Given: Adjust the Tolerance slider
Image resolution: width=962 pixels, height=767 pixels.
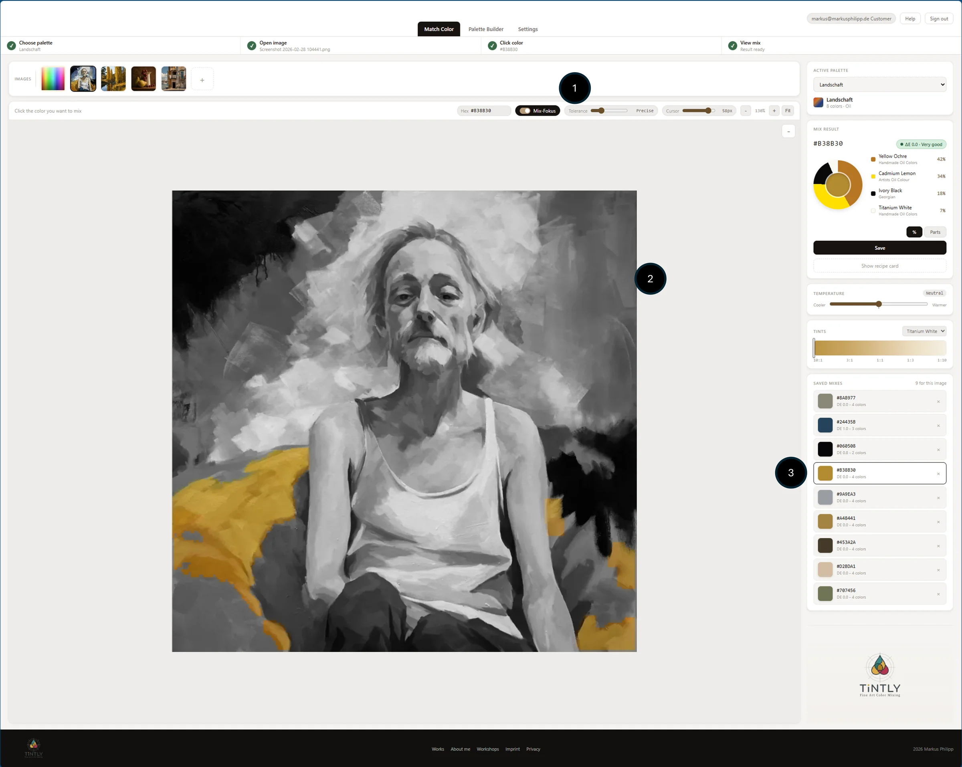Looking at the screenshot, I should coord(608,111).
